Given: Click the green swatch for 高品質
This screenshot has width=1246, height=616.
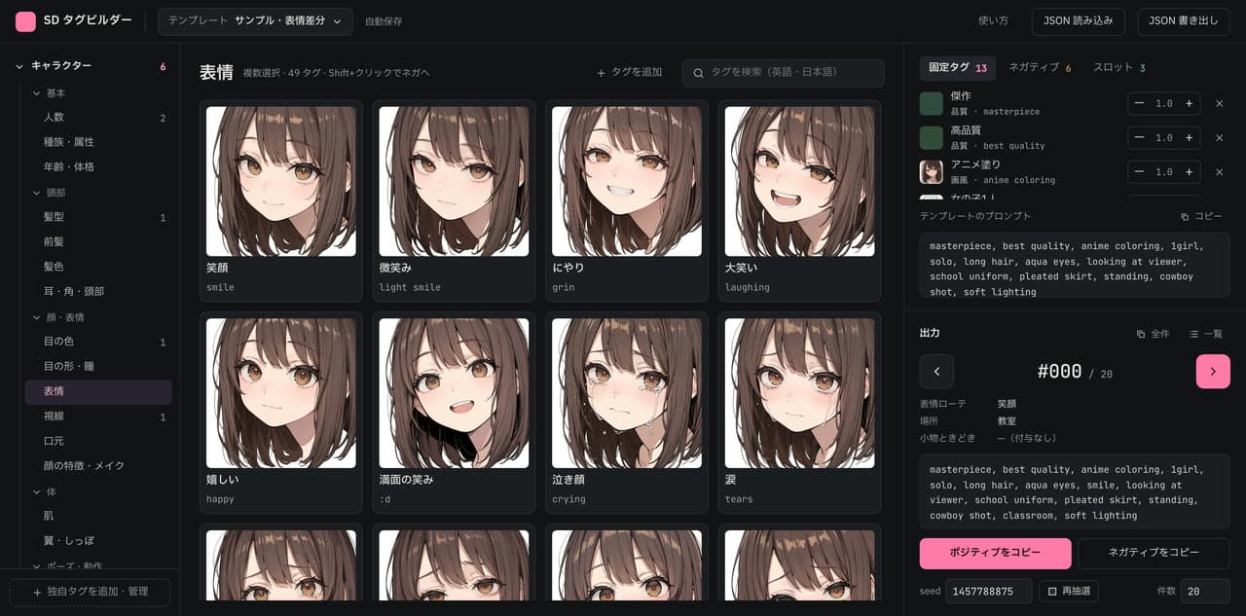Looking at the screenshot, I should point(932,138).
